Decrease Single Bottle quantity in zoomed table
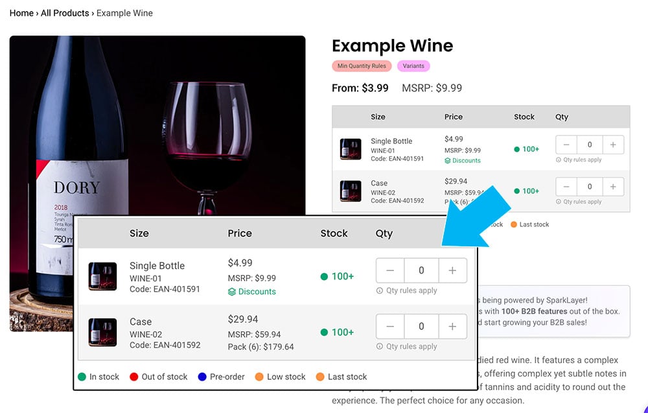 390,271
